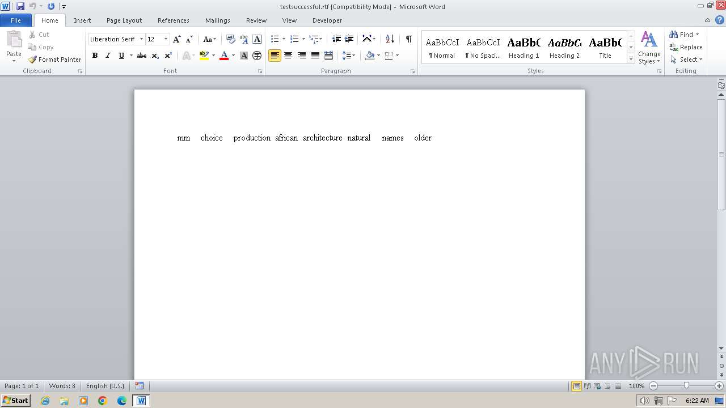
Task: Toggle Subscript formatting
Action: click(155, 56)
